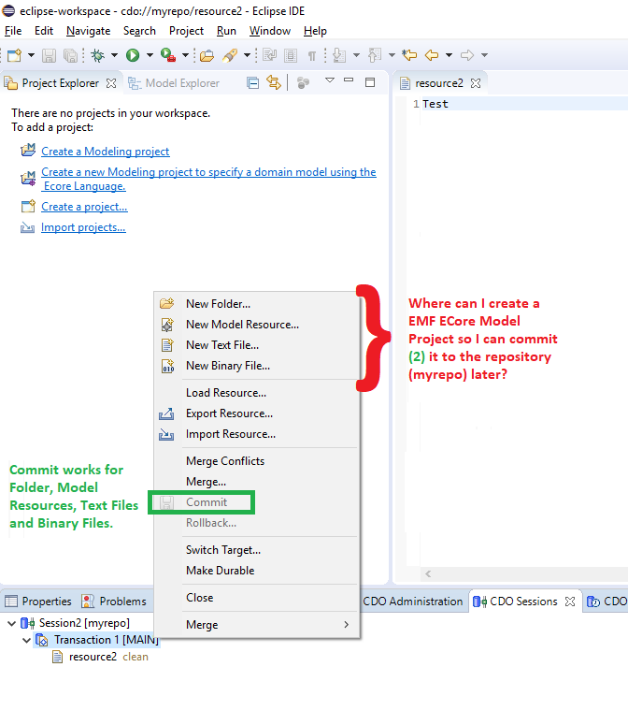Screen dimensions: 628x725
Task: Expand the Merge submenu arrow
Action: click(x=347, y=625)
